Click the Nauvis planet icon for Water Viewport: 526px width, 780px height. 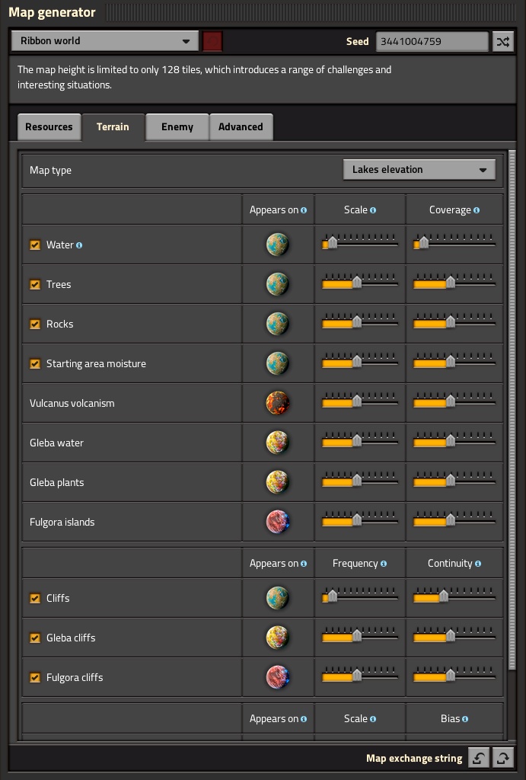tap(277, 245)
